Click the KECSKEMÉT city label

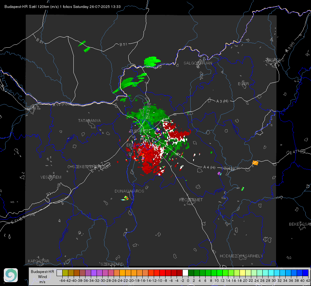(191, 200)
